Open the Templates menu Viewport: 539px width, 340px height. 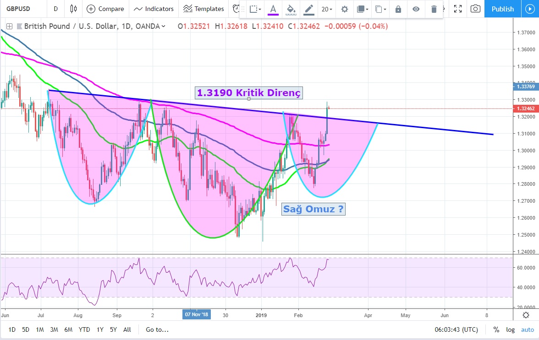pyautogui.click(x=203, y=9)
